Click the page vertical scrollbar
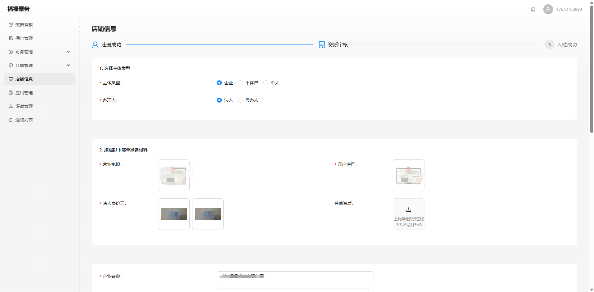 click(x=592, y=71)
